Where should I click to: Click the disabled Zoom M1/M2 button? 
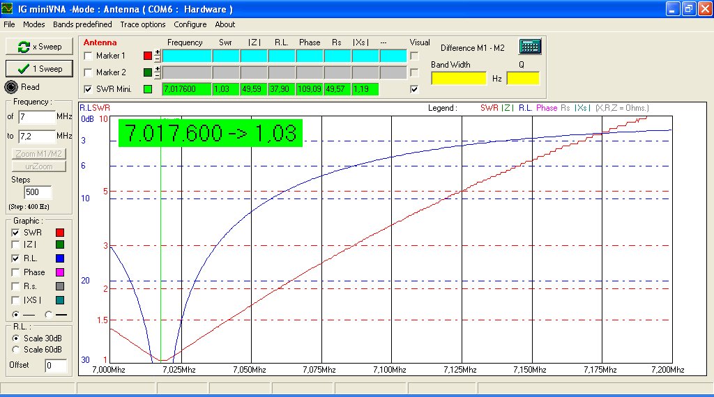pyautogui.click(x=39, y=154)
